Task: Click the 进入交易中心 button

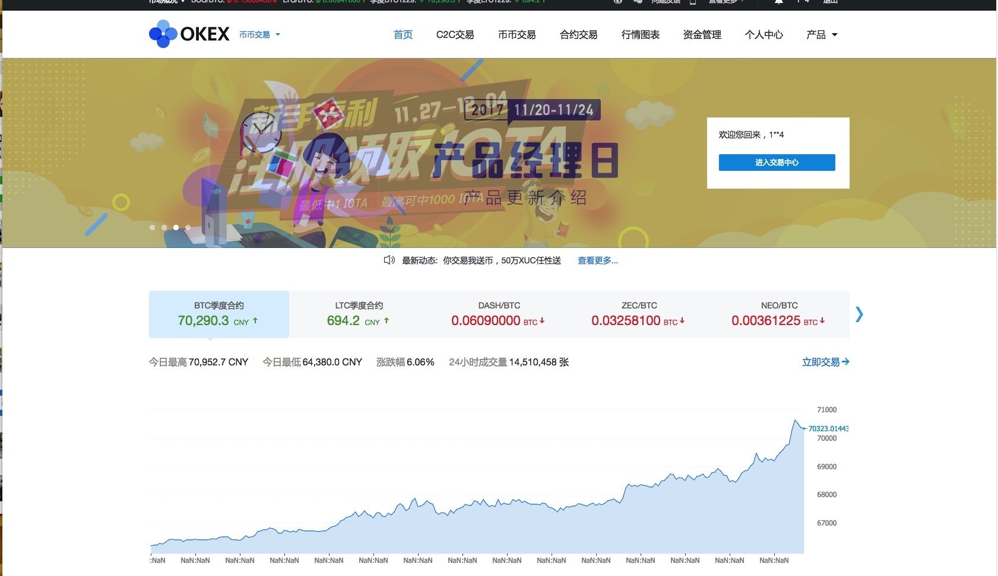Action: tap(777, 163)
